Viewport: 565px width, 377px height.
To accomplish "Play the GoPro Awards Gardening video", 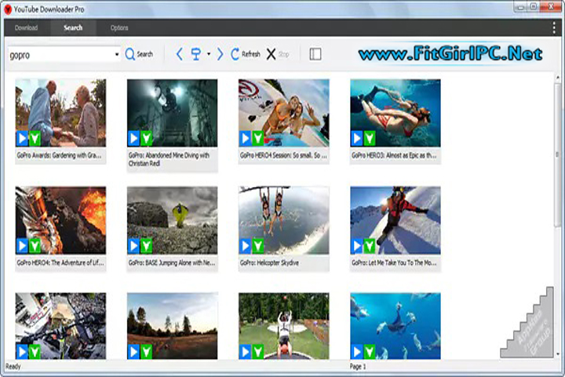I will tap(22, 139).
